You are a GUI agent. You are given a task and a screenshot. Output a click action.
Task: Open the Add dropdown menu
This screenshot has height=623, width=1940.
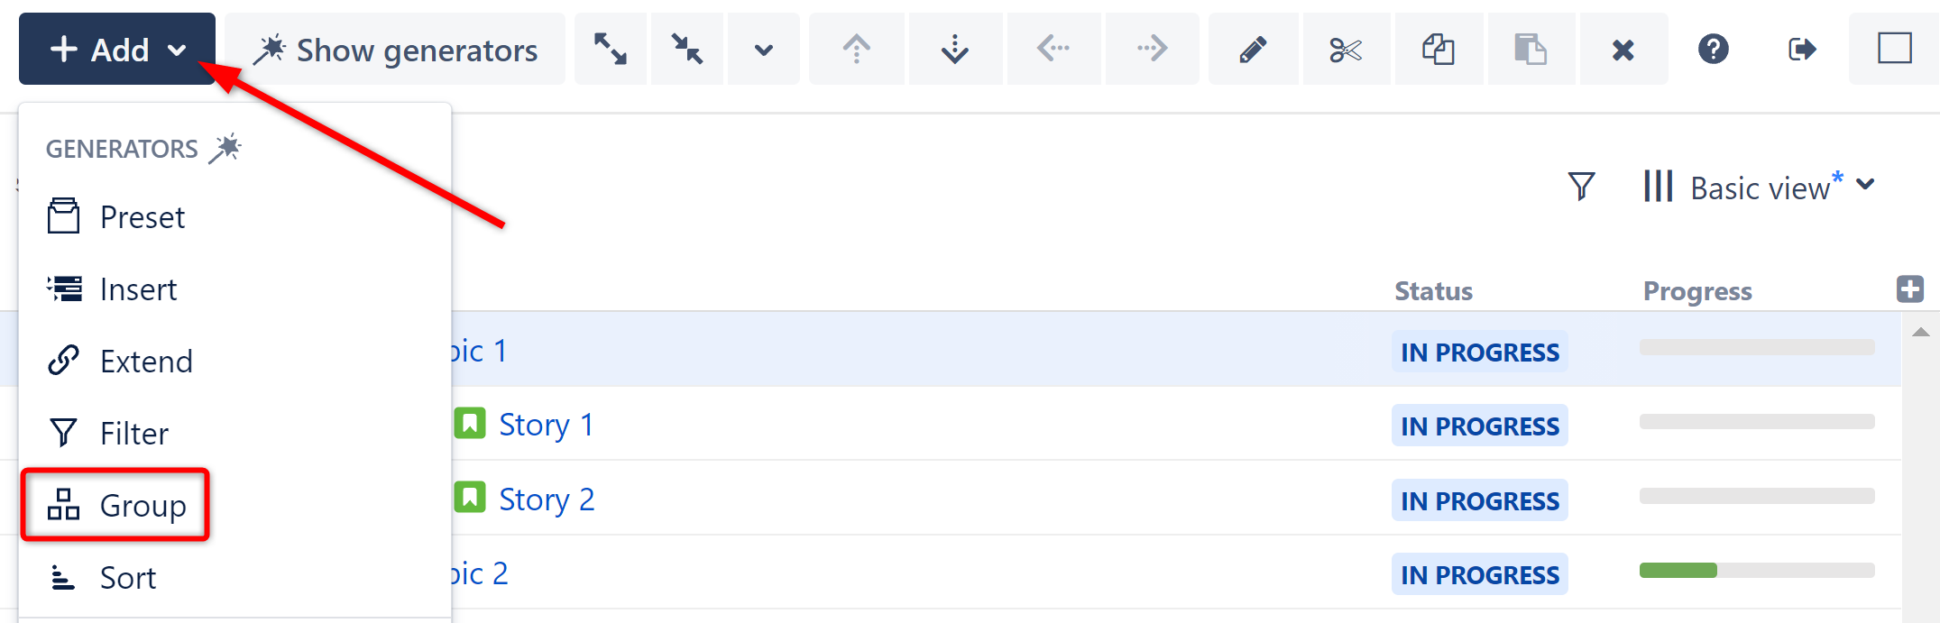(117, 49)
